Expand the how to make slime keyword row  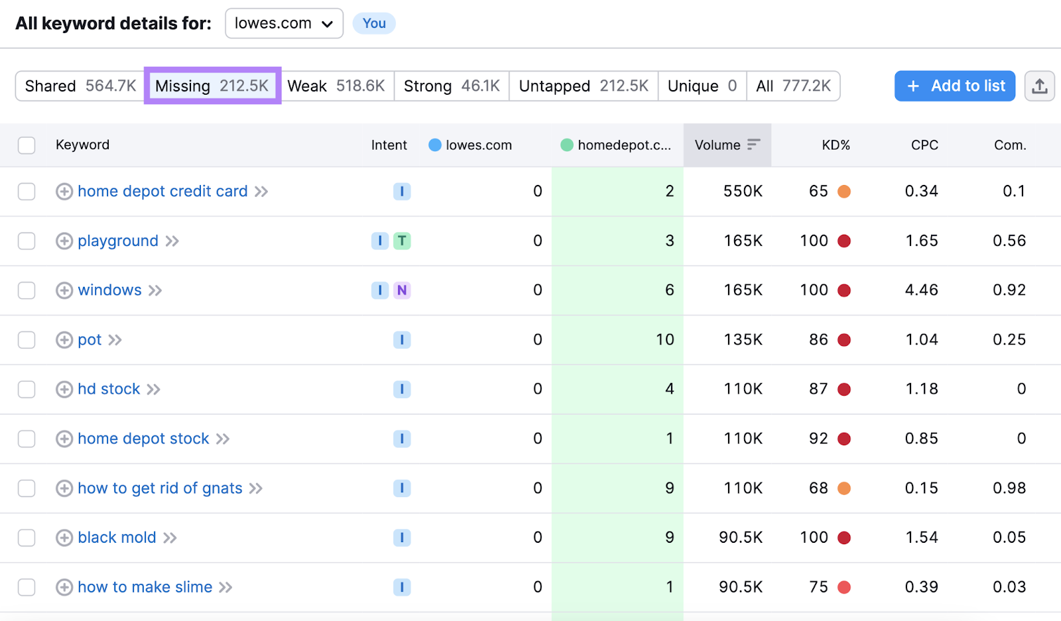[64, 587]
